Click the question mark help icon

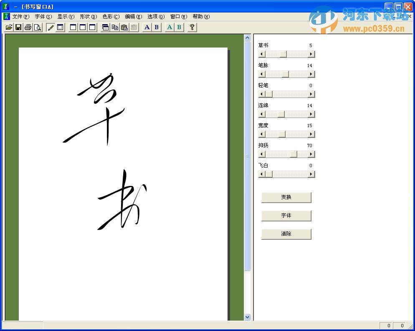[x=192, y=27]
